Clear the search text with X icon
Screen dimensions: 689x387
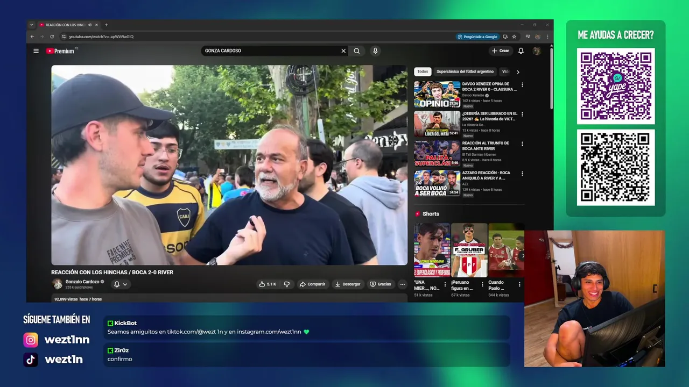tap(343, 51)
